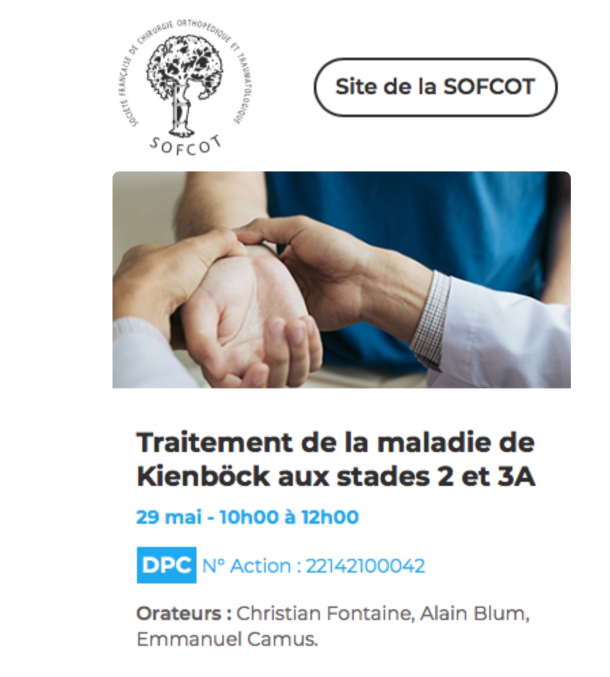Select the SOFCOT lettering beneath the tree

[x=186, y=146]
